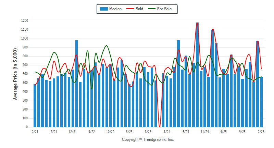Click the green For Sale legend line marker
Screen dimensions: 274x148
151,9
